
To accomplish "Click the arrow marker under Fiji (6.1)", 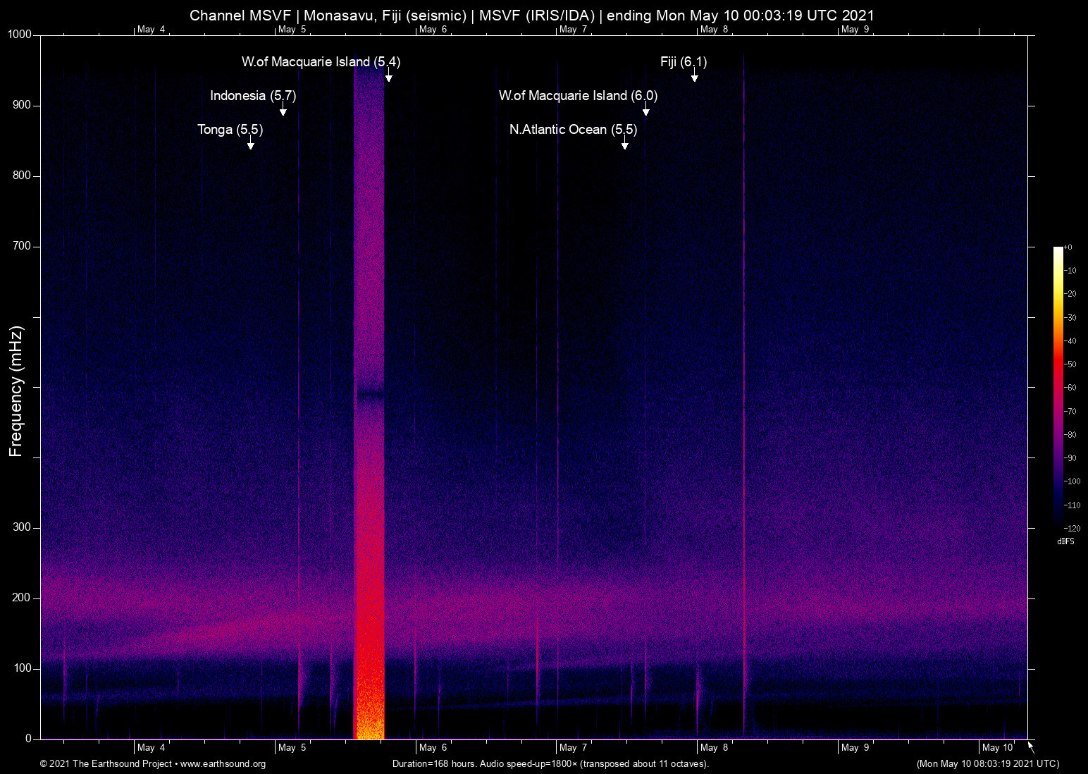I will (x=694, y=75).
